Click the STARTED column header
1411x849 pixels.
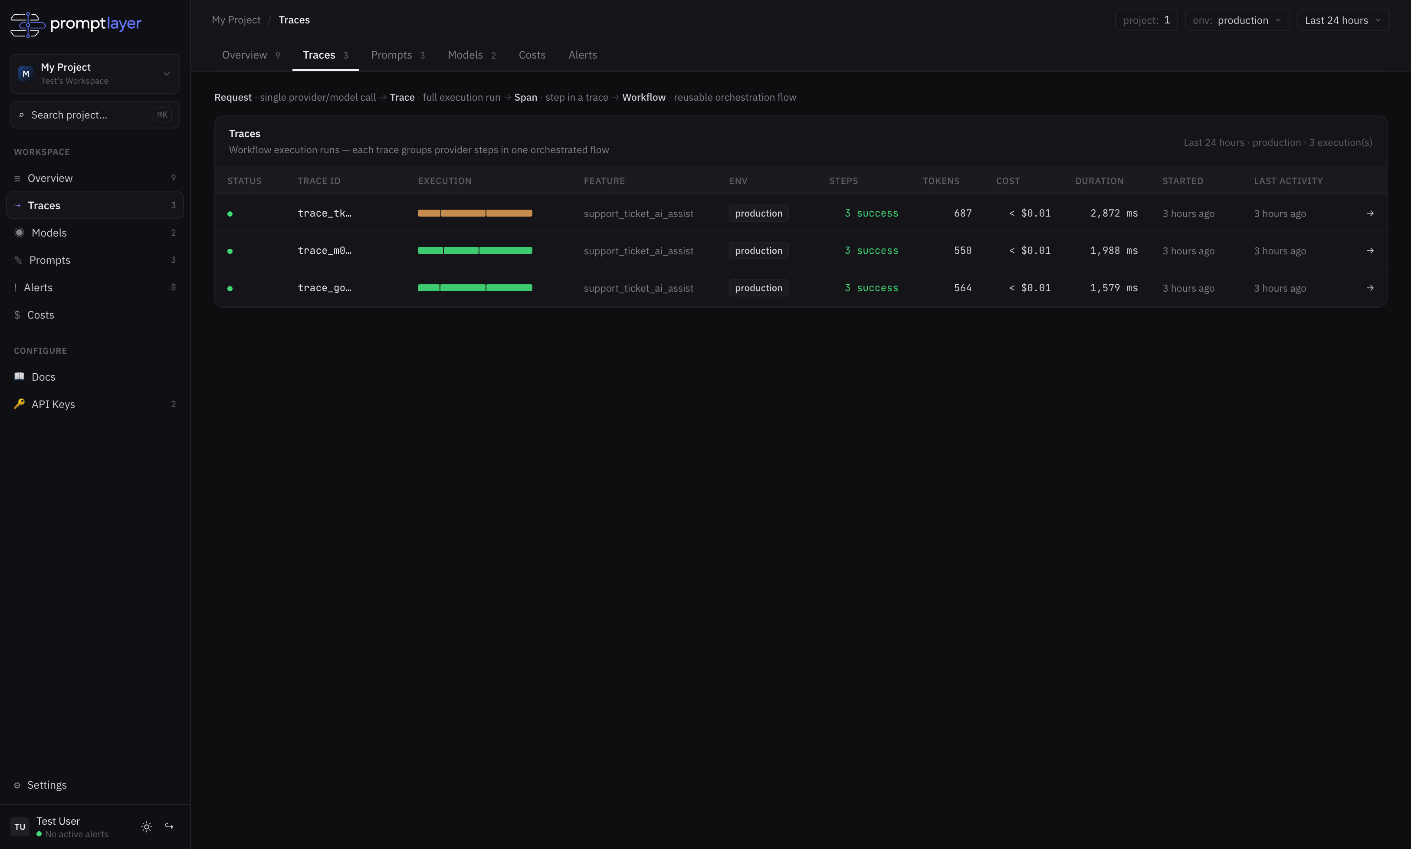point(1183,181)
